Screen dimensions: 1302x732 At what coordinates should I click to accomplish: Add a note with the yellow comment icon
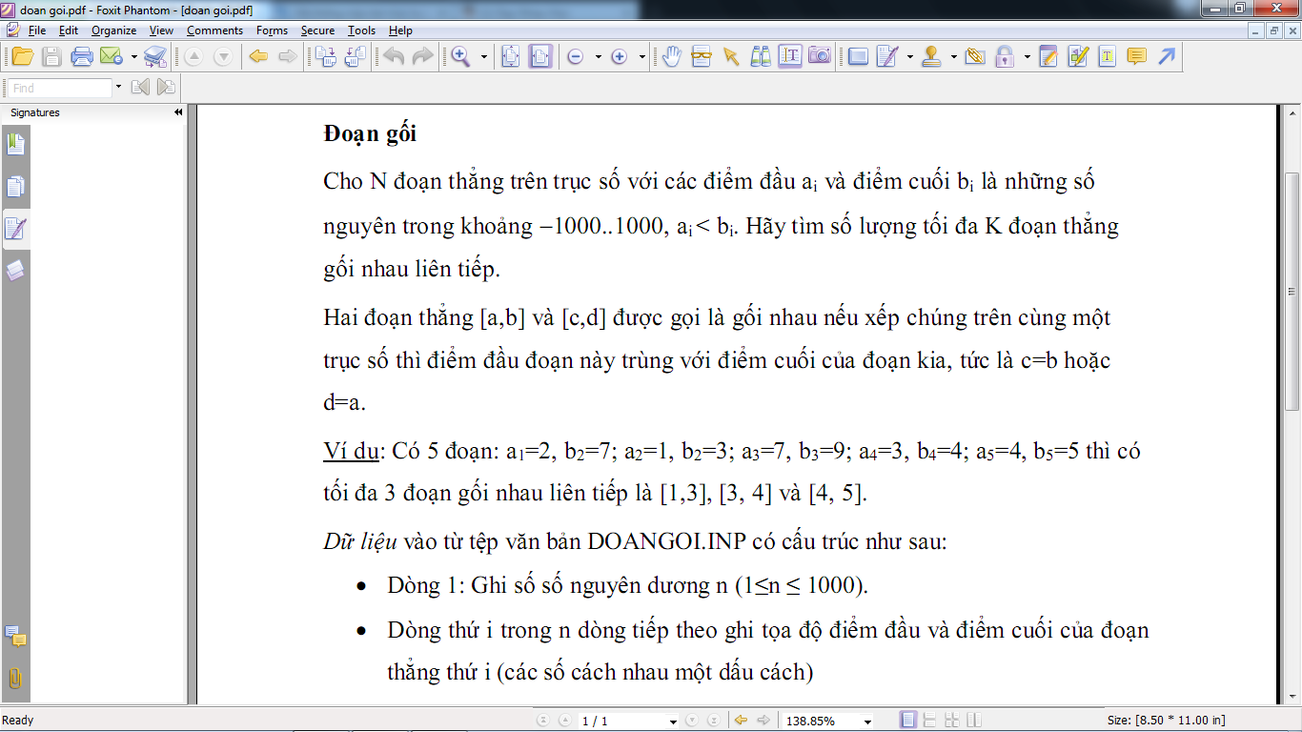(1136, 57)
